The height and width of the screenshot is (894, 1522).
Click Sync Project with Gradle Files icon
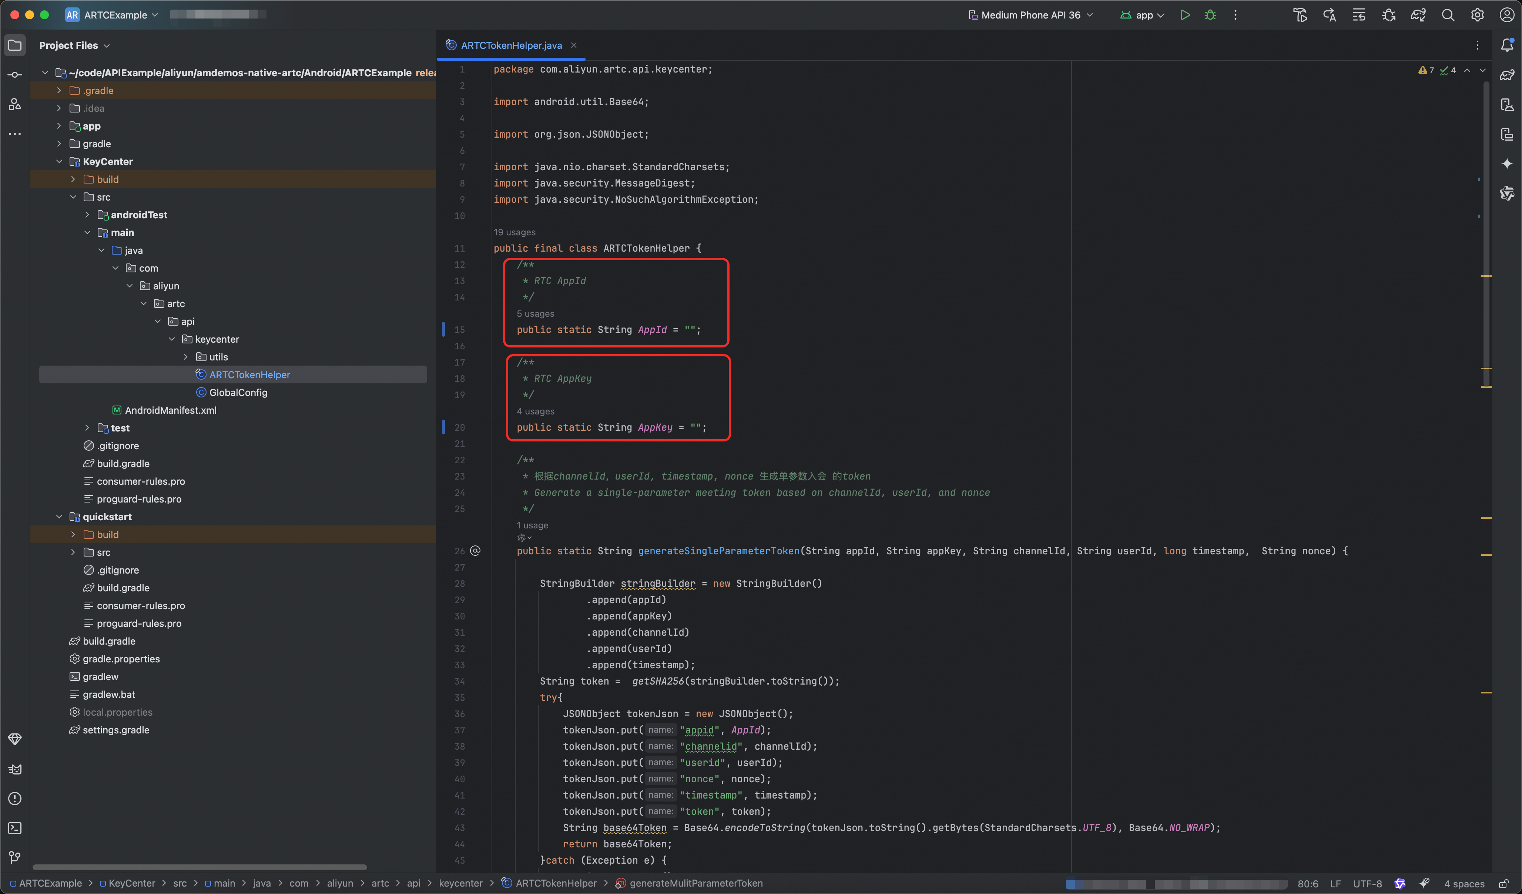pyautogui.click(x=1418, y=15)
